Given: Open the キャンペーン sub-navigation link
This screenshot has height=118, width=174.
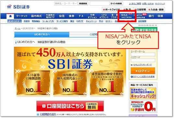Looking at the screenshot, I should (91, 21).
